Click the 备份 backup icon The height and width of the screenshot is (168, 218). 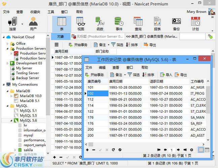(176, 24)
